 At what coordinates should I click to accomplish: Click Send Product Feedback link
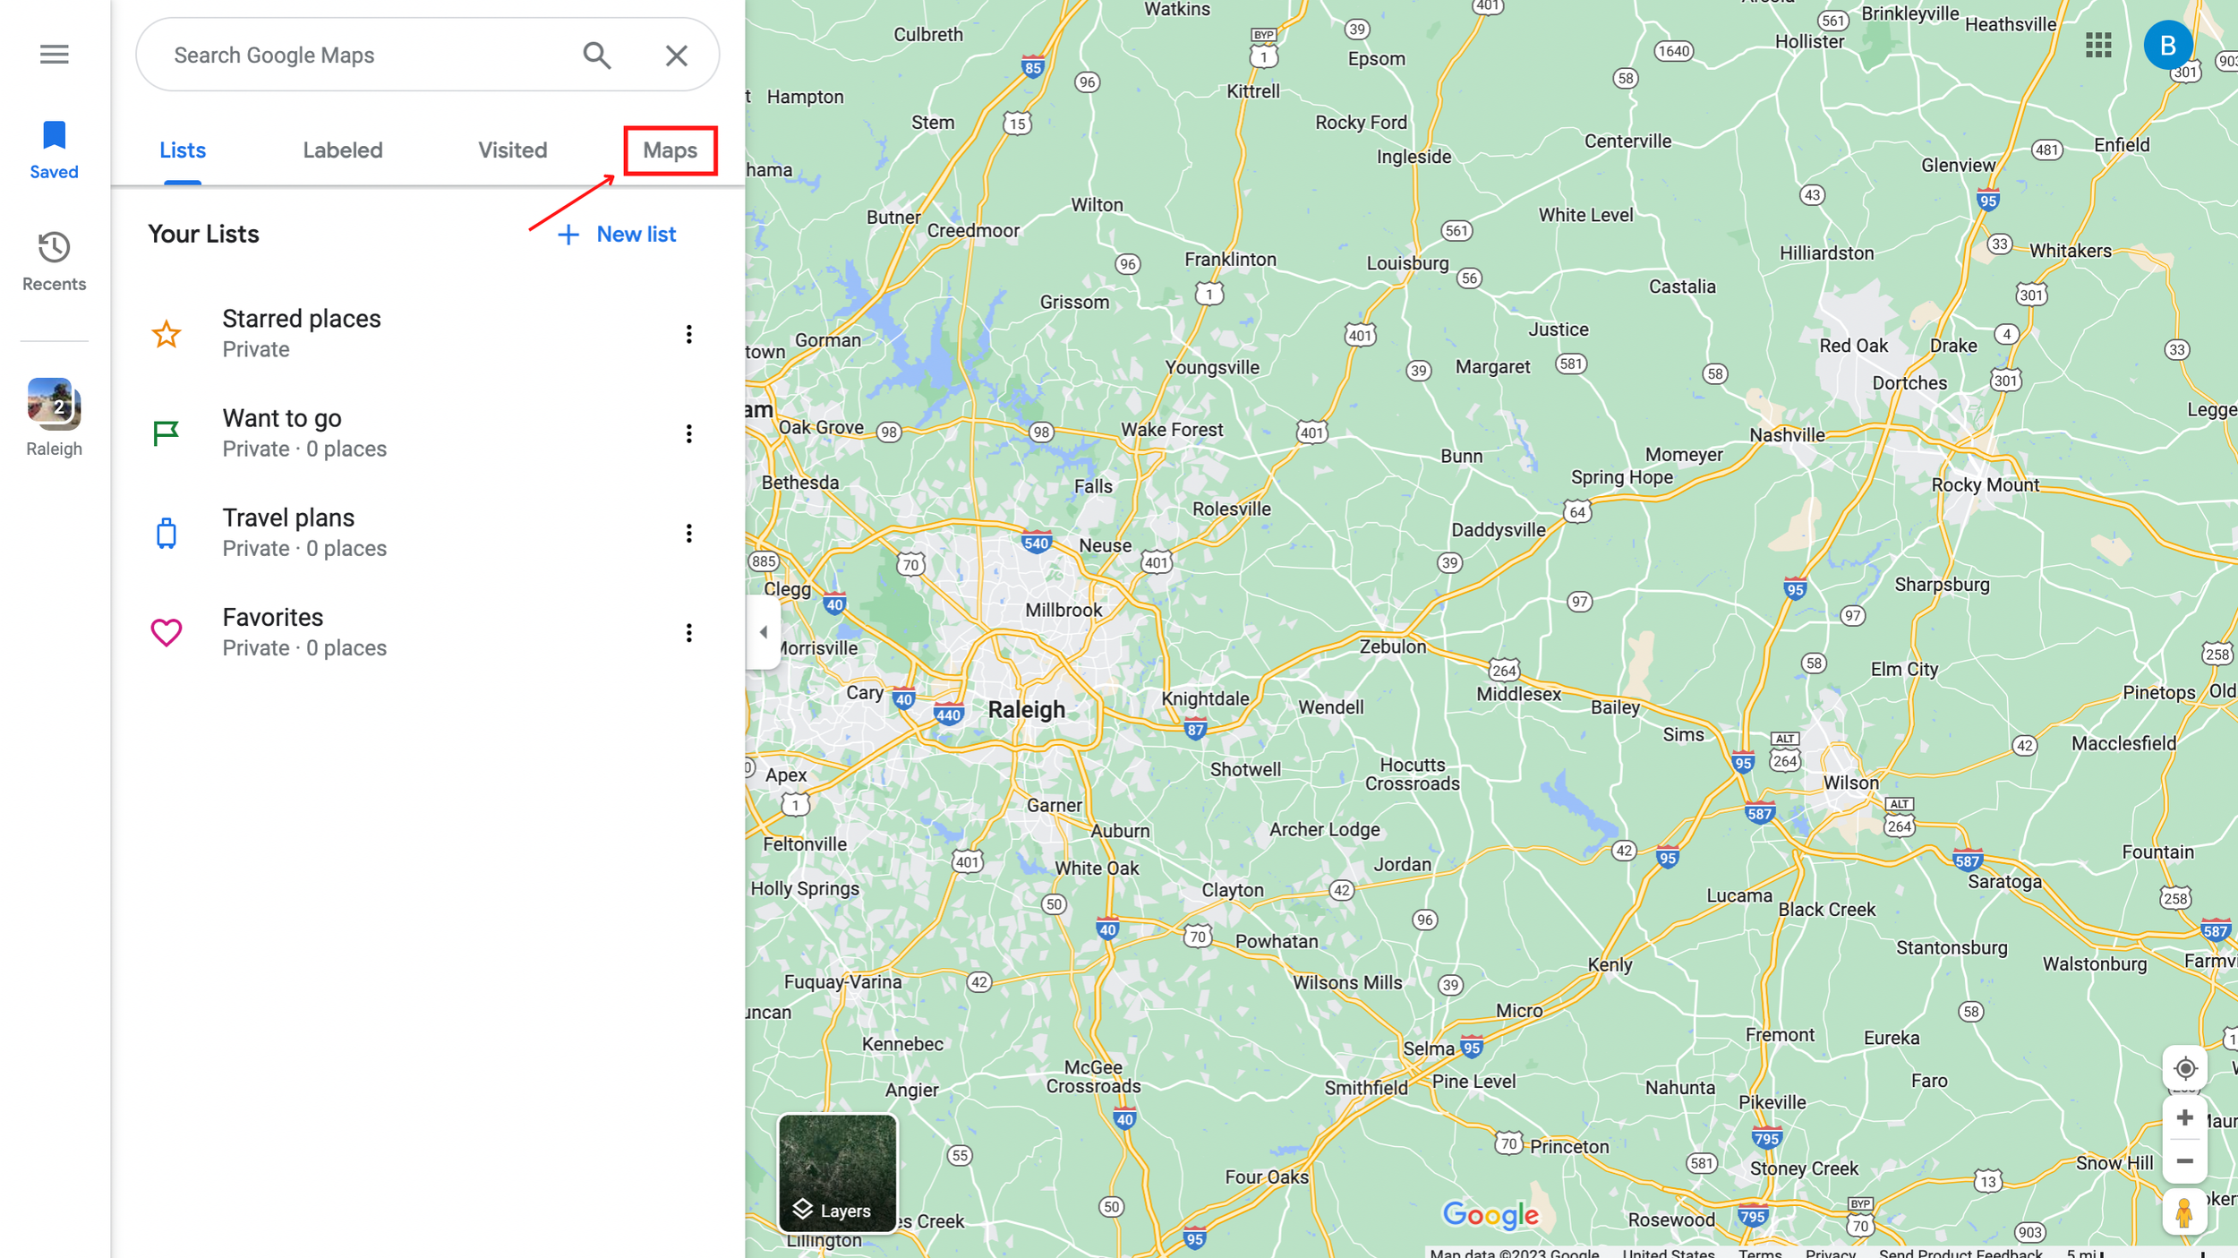(x=1960, y=1252)
